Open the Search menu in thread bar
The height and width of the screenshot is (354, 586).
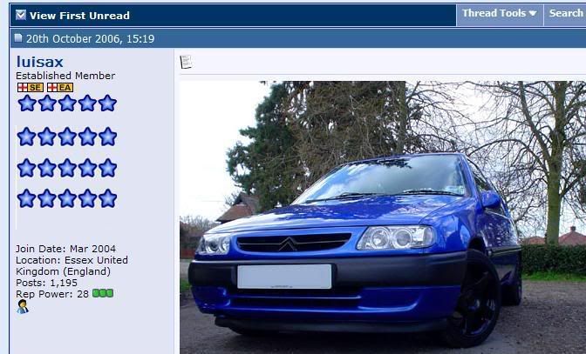[565, 13]
